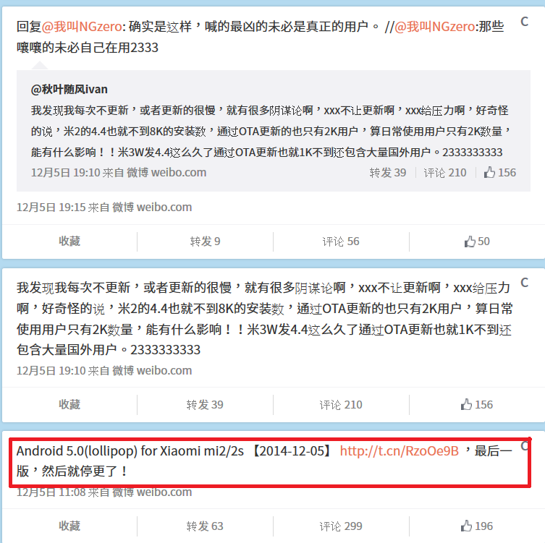This screenshot has width=545, height=543.
Task: Favorite the second post with 收藏
Action: 69,404
